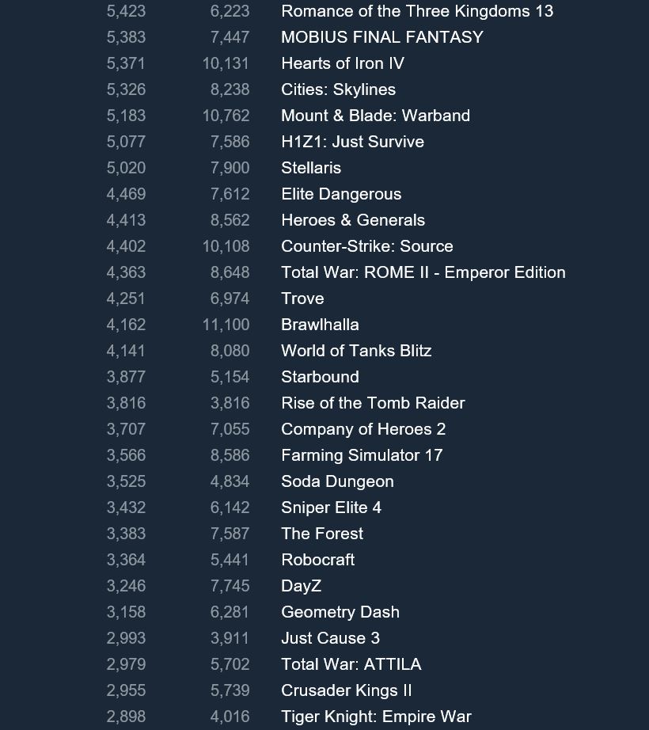Open the Hearts of Iron IV link
The width and height of the screenshot is (649, 730).
point(343,63)
